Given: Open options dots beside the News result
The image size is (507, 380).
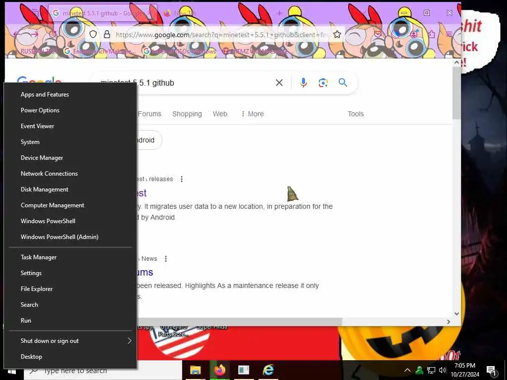Looking at the screenshot, I should 166,258.
